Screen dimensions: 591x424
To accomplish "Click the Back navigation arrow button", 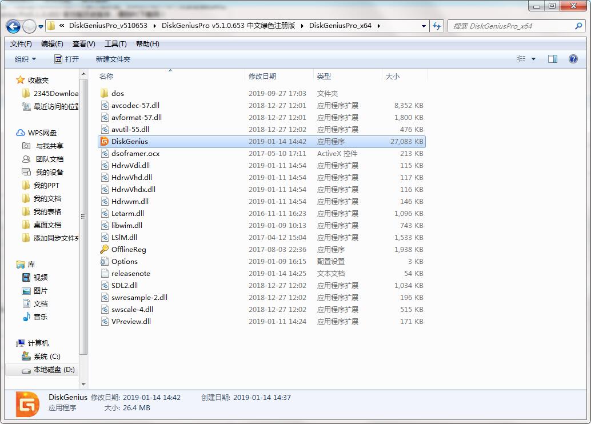I will [14, 26].
